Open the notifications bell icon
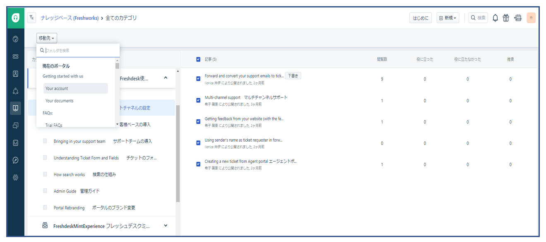 point(495,18)
